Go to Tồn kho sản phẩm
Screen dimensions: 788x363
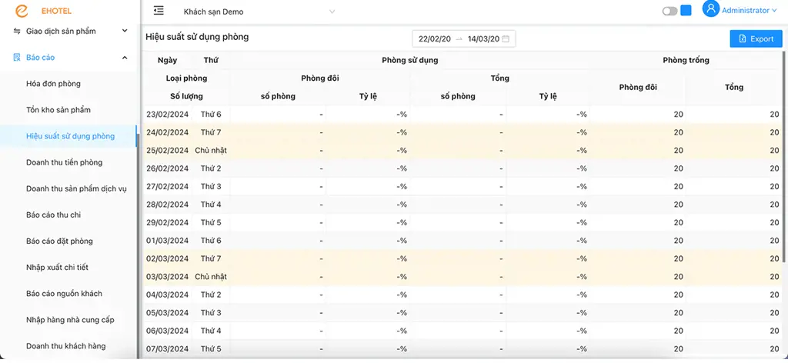[x=58, y=110]
